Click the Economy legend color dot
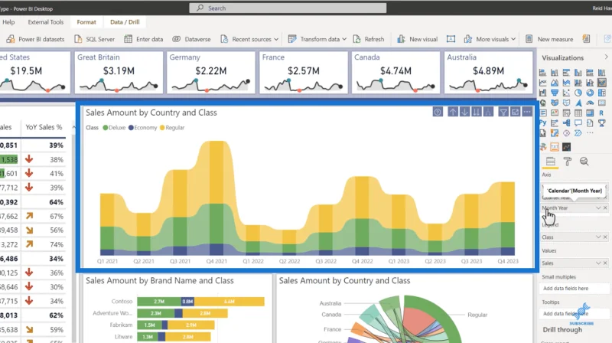The height and width of the screenshot is (343, 612). [x=131, y=128]
